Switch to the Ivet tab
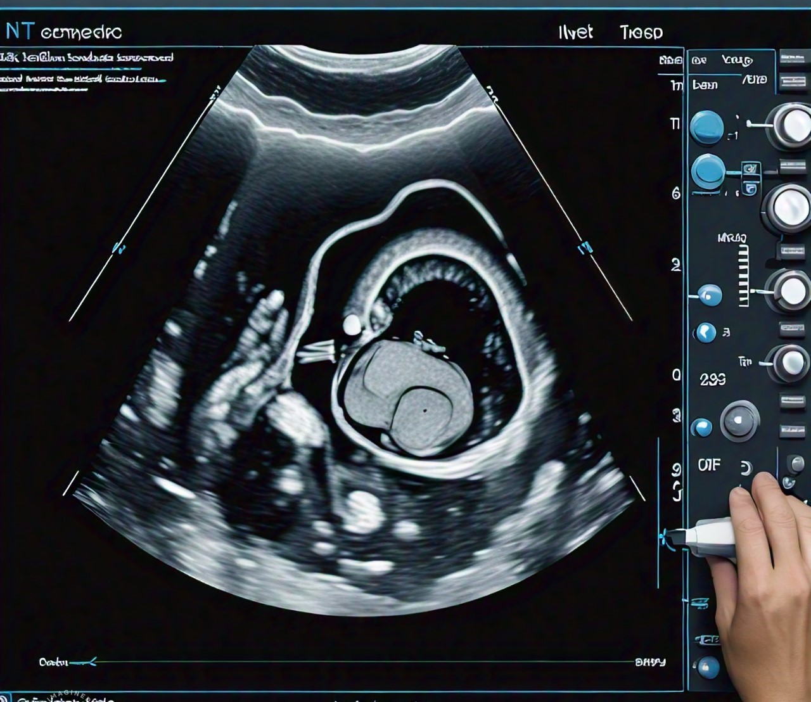Viewport: 811px width, 702px height. click(x=575, y=32)
